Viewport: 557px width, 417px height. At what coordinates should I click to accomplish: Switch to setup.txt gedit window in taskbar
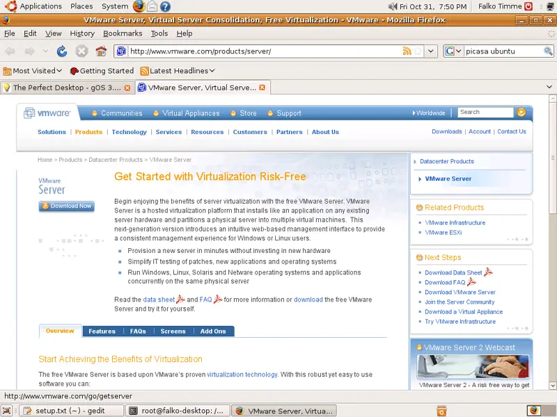tap(71, 411)
